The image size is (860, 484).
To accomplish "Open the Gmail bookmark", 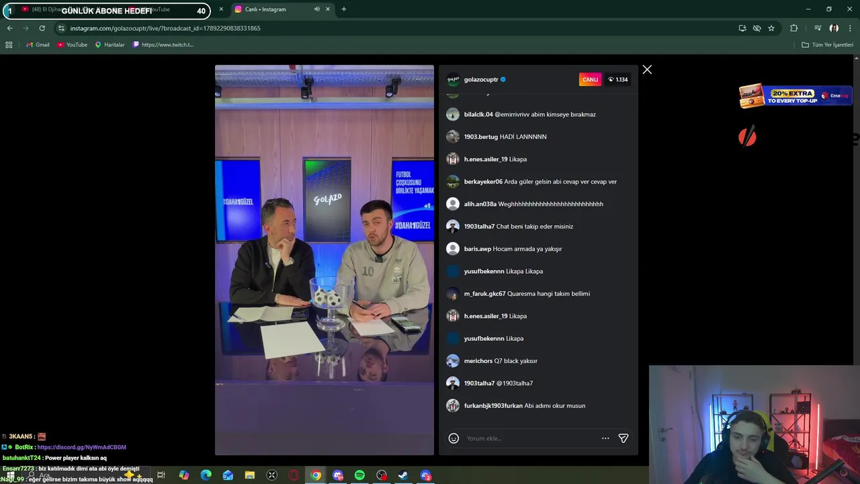I will [38, 44].
